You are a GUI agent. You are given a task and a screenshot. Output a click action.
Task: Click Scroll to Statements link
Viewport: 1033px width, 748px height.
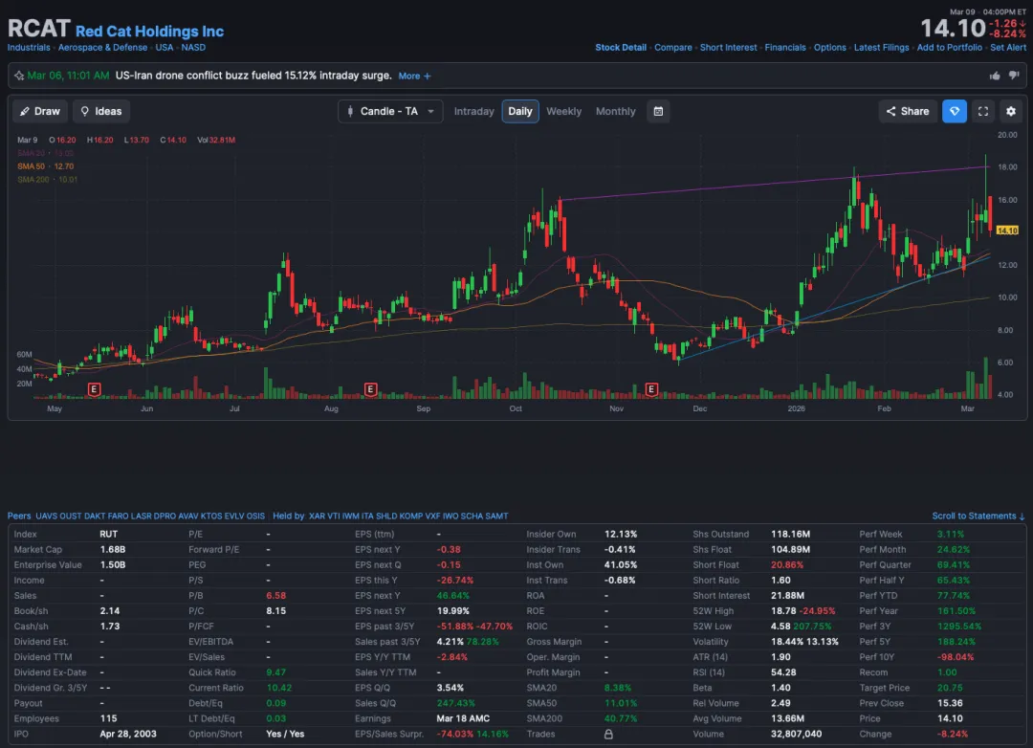coord(978,516)
